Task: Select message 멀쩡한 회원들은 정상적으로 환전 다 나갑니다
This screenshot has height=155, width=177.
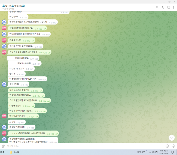Action: click(33, 22)
